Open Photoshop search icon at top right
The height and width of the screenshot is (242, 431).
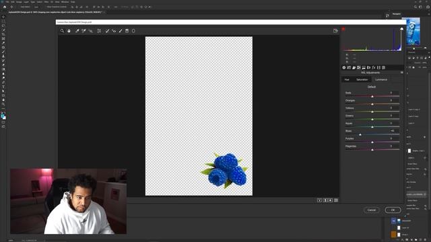coord(416,7)
